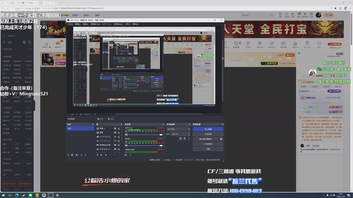Enable Studio Mode from Controls
353x198 pixels.
208,144
